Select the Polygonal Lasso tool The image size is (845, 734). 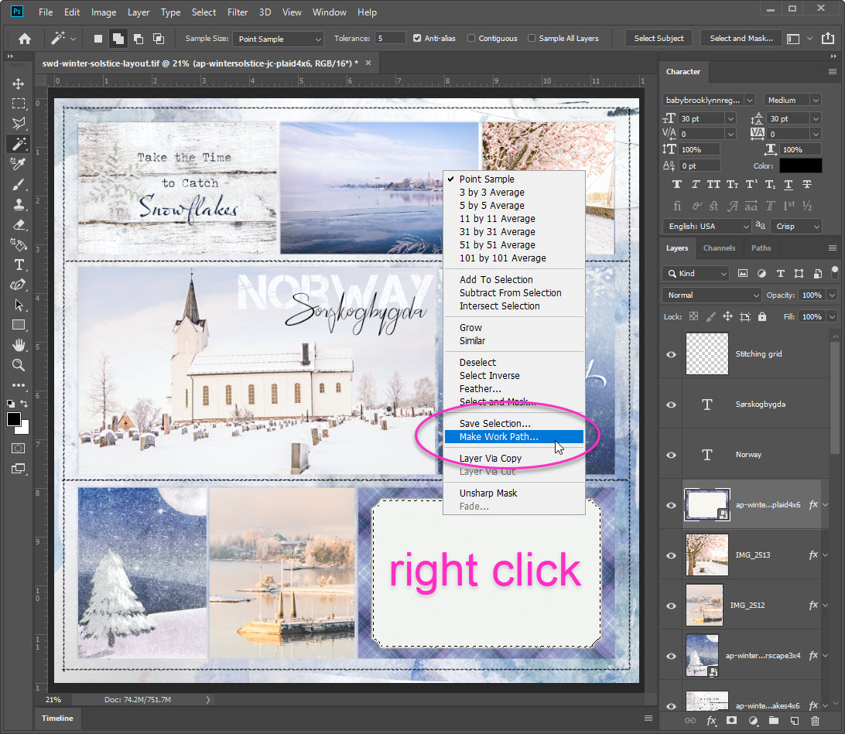(19, 123)
